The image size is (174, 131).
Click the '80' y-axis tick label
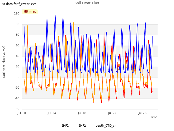point(17,35)
